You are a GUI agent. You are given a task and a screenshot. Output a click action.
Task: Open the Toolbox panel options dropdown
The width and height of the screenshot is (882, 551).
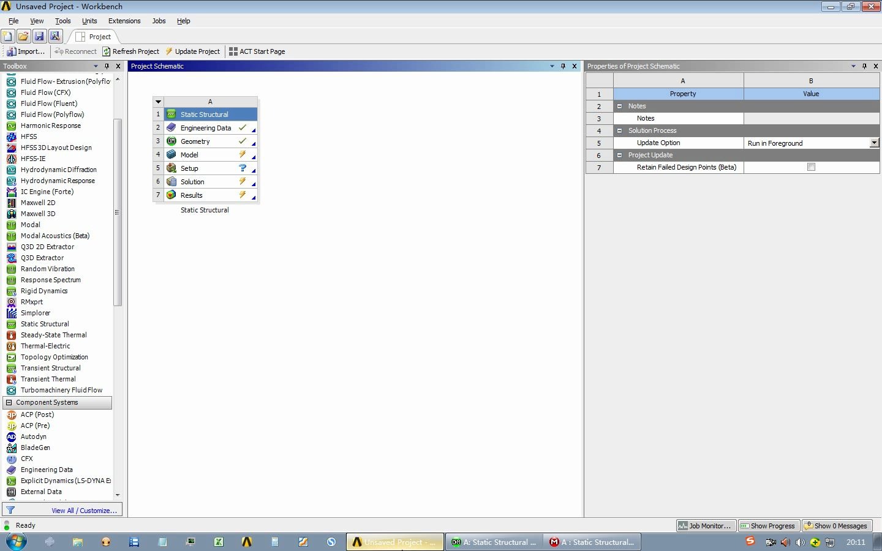tap(96, 66)
